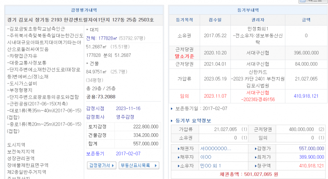328x179 pixels.
Task: Click the arrow icon on 감정평가서 button
Action: (113, 166)
